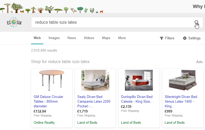Screen dimensions: 205x130
Task: Click Land of Beds under Silentnight listing
Action: (x=174, y=122)
